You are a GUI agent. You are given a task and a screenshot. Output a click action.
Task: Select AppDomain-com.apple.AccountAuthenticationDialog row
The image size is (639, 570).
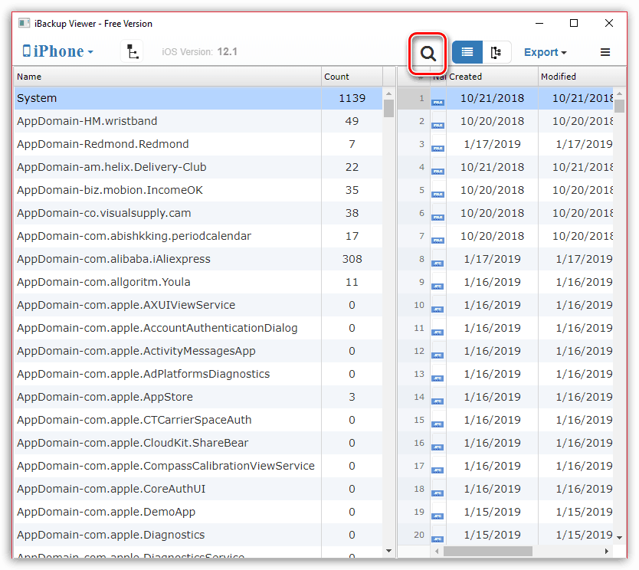point(198,328)
